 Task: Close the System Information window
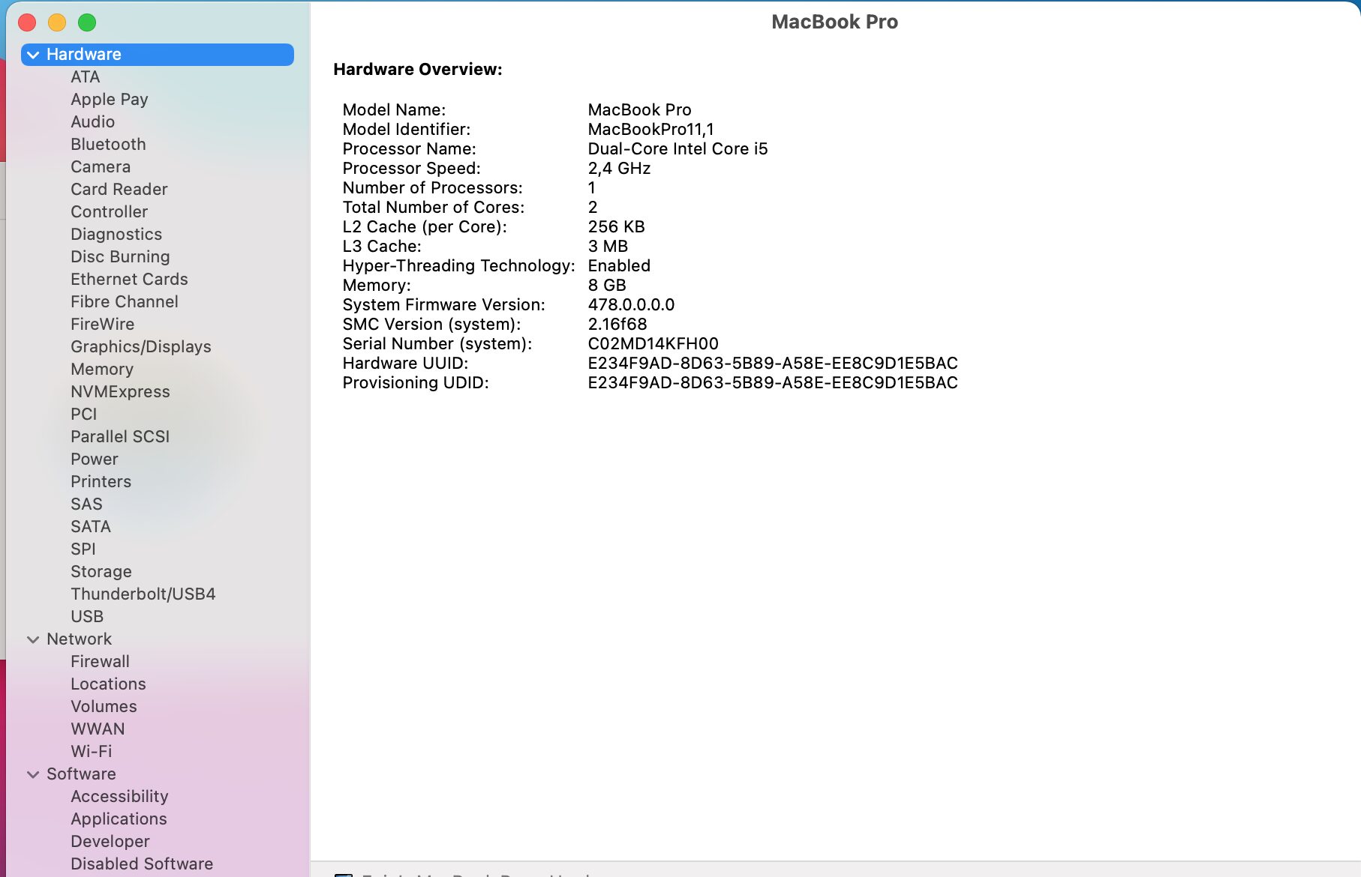27,22
